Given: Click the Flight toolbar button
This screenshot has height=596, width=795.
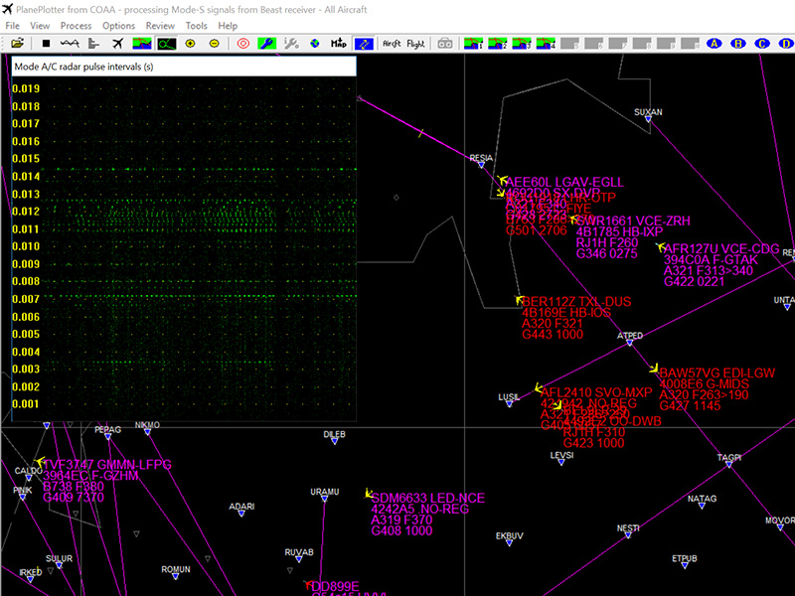Looking at the screenshot, I should coord(415,44).
